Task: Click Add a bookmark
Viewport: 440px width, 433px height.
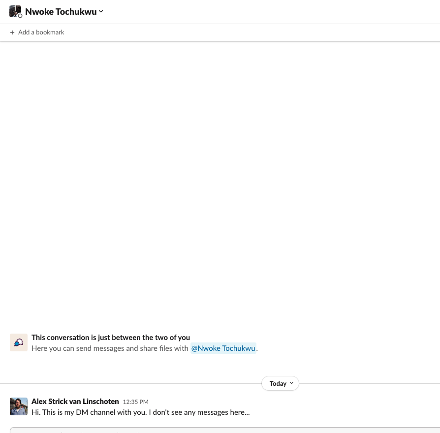Action: [41, 32]
